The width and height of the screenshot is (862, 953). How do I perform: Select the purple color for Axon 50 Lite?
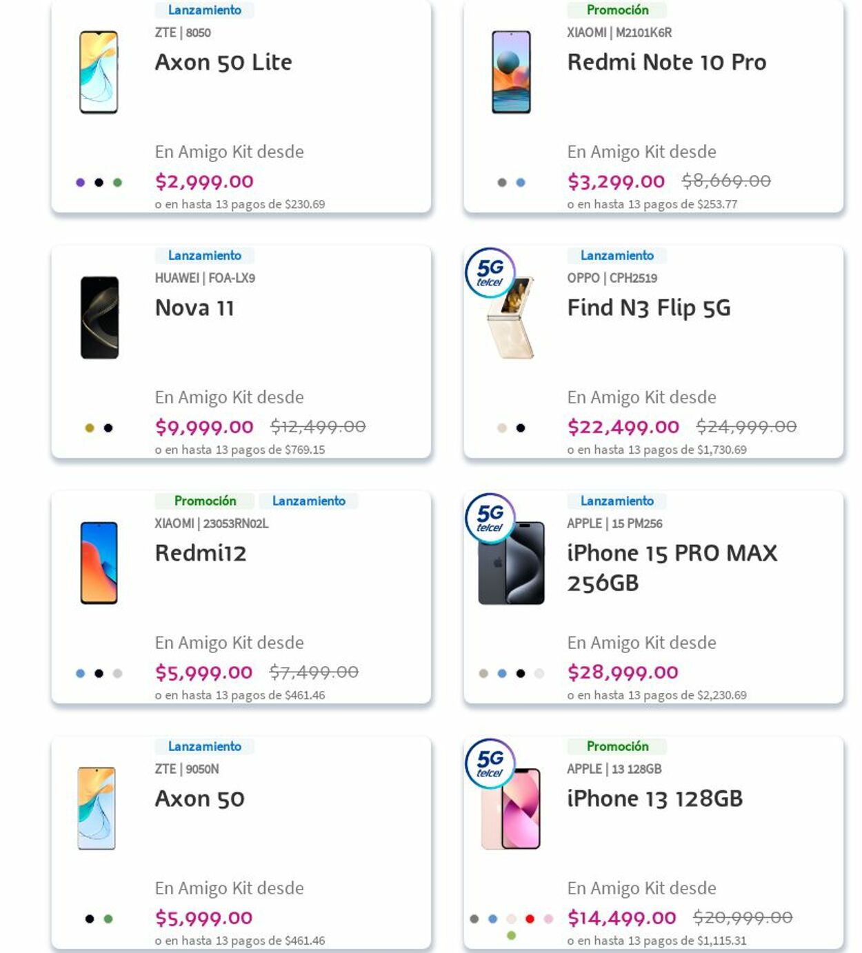click(81, 183)
